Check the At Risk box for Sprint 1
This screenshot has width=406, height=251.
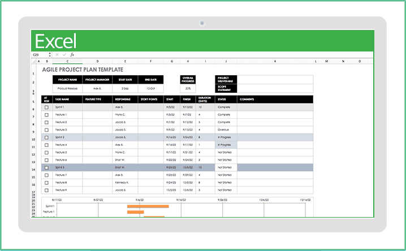tap(47, 107)
